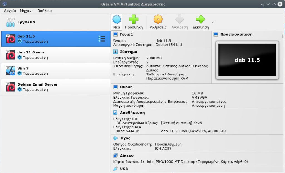
Task: Click the VirtualBox logo in the title bar
Action: [x=4, y=4]
